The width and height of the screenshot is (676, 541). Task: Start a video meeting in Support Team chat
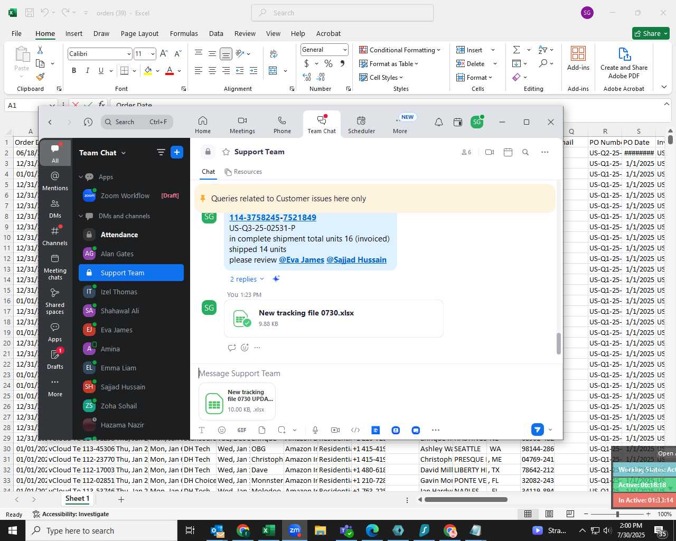pyautogui.click(x=490, y=152)
